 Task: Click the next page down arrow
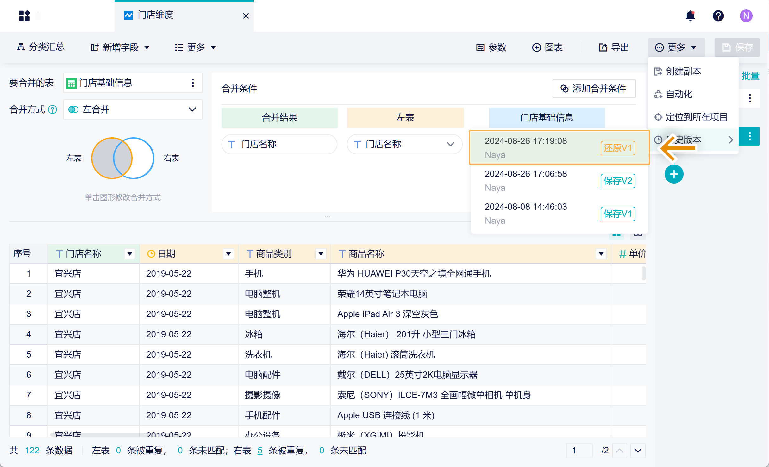[638, 450]
